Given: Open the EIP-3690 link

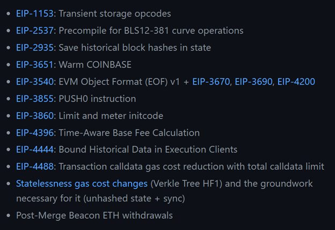Looking at the screenshot, I should coord(253,82).
